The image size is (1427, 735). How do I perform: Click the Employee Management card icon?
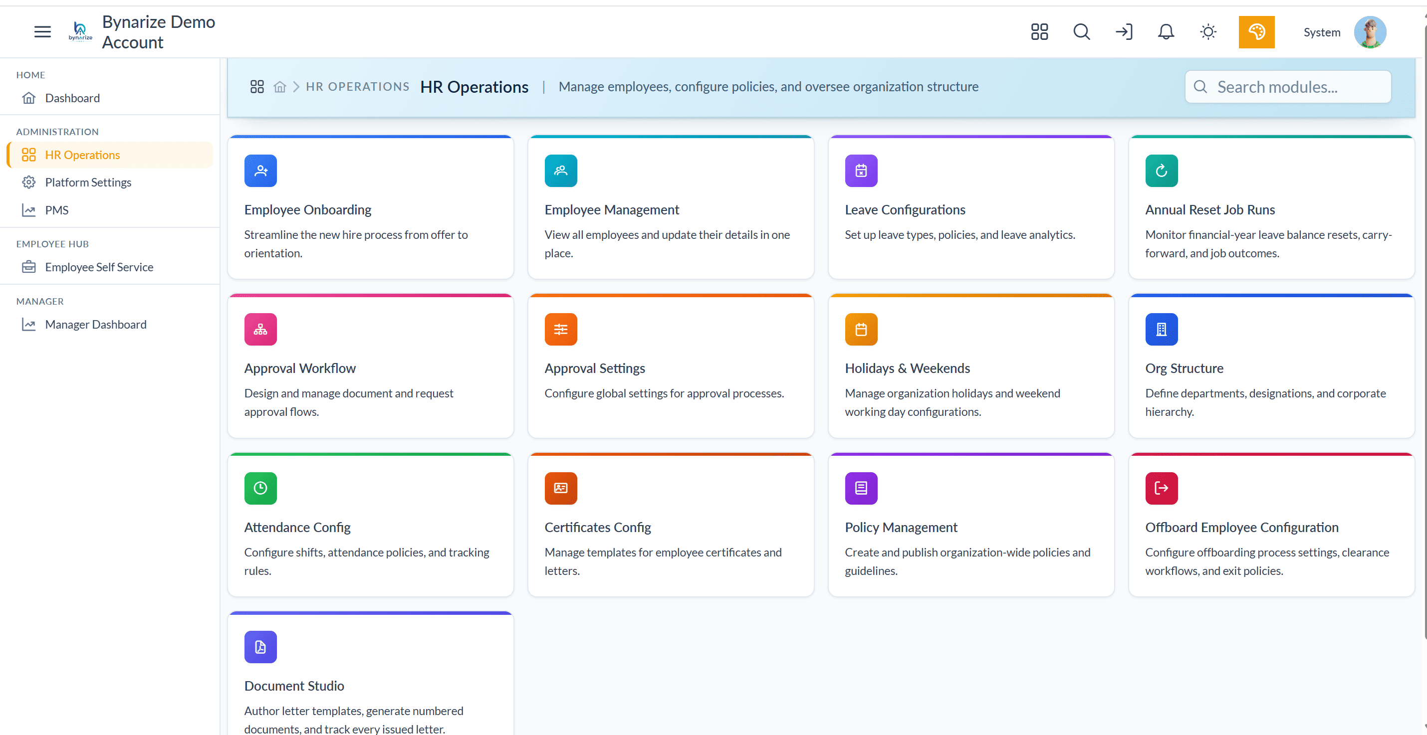(561, 171)
